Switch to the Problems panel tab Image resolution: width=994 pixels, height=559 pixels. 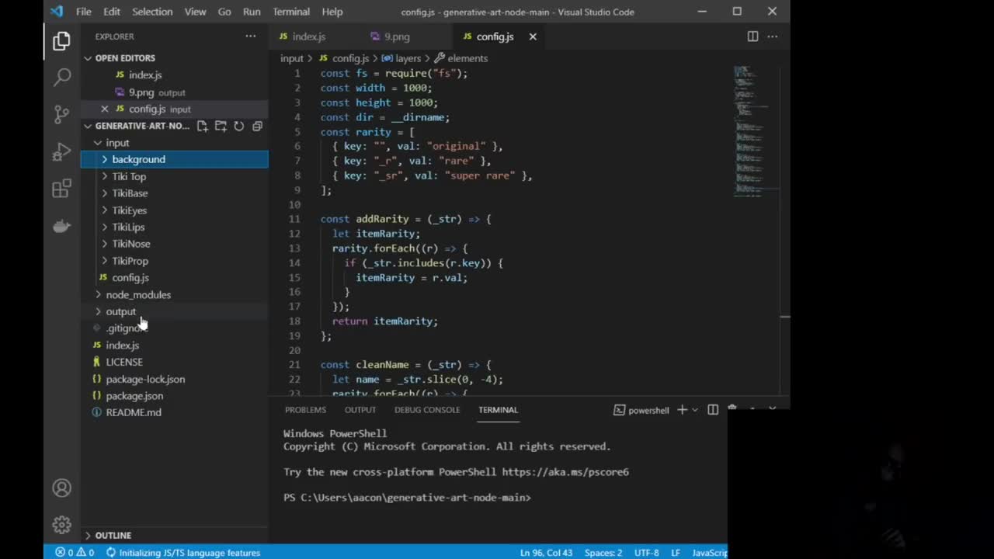tap(305, 410)
